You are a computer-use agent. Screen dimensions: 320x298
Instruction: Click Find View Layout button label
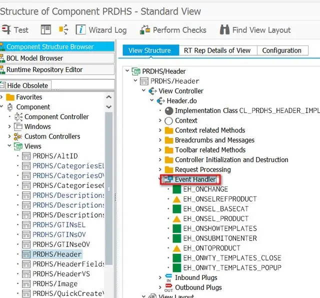click(261, 30)
